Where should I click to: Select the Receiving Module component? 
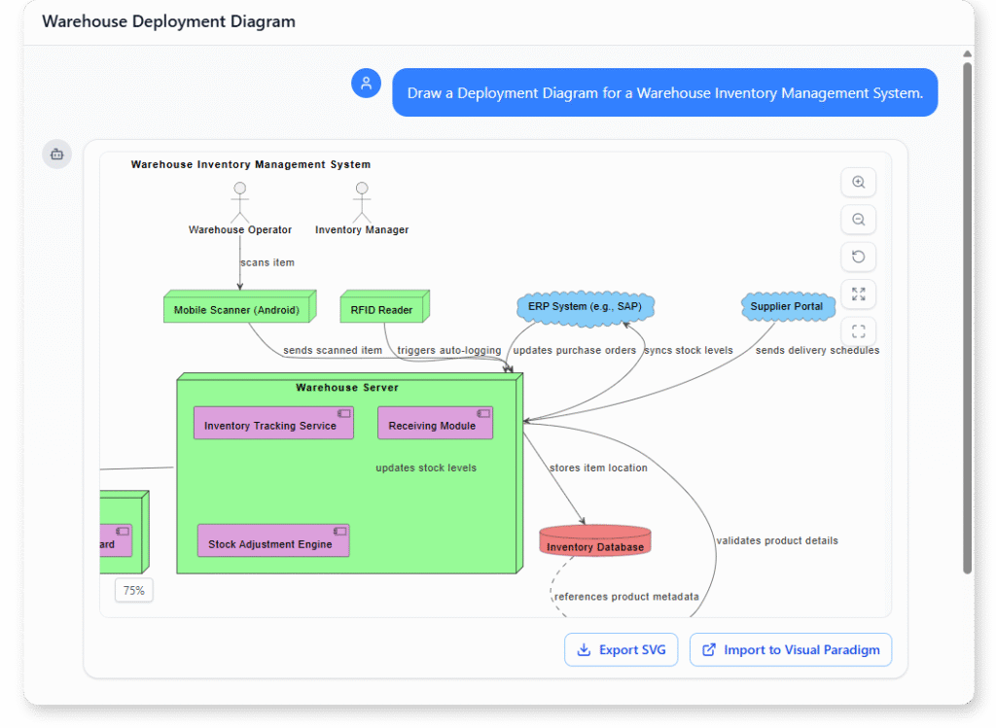(435, 422)
